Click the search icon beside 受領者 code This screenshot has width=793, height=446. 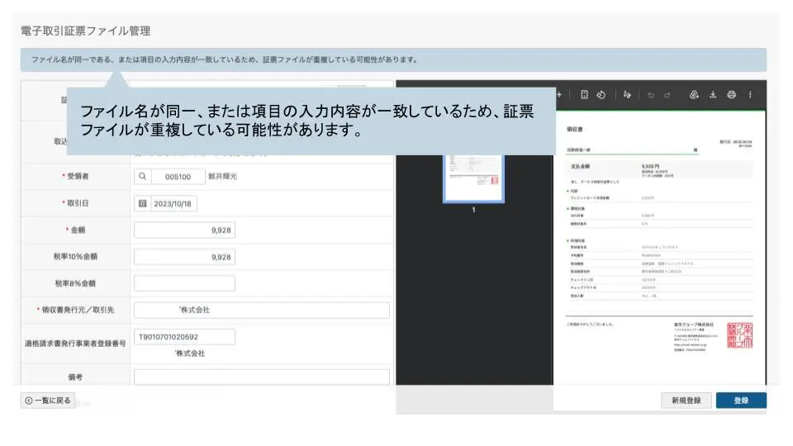[142, 177]
